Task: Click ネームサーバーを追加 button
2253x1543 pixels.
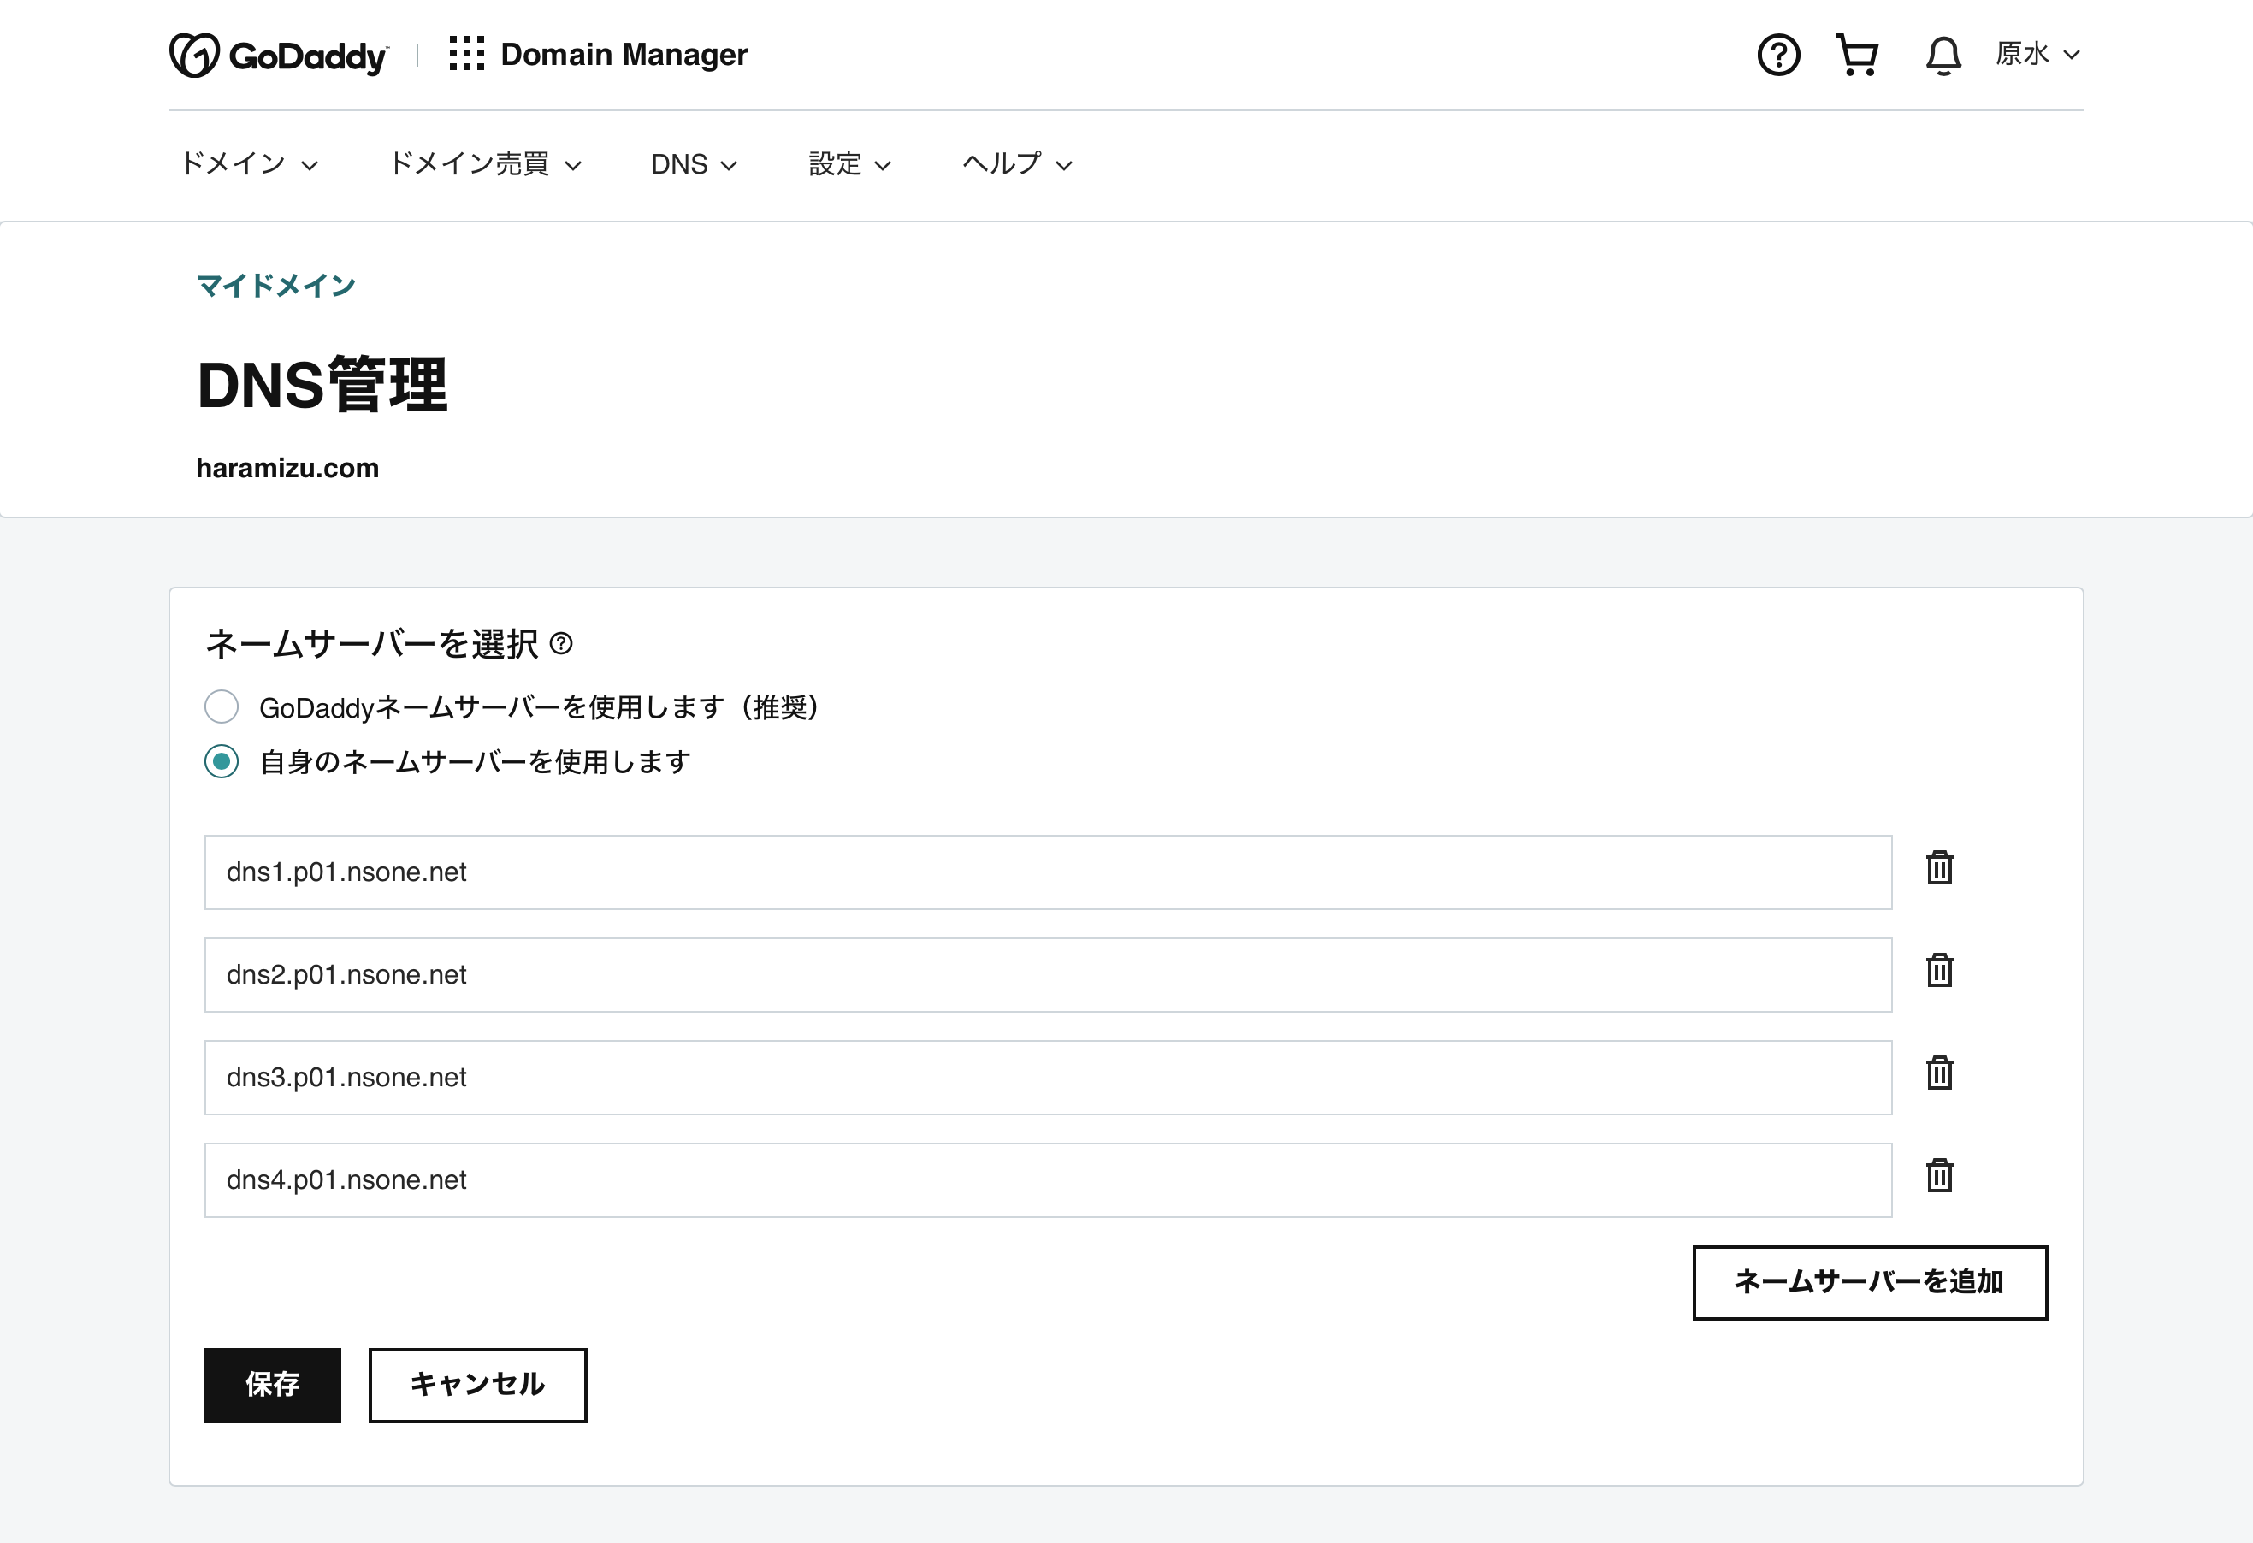Action: pos(1870,1282)
